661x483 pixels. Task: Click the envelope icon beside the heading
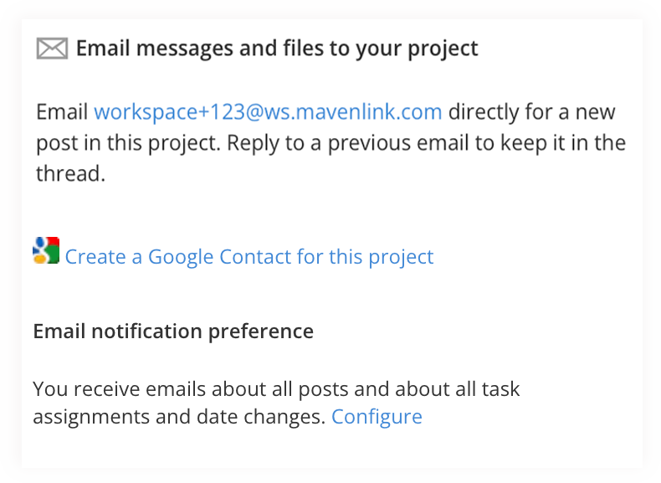[52, 49]
